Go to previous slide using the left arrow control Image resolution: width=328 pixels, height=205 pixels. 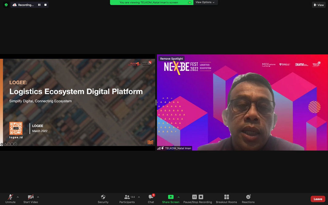pyautogui.click(x=2, y=144)
